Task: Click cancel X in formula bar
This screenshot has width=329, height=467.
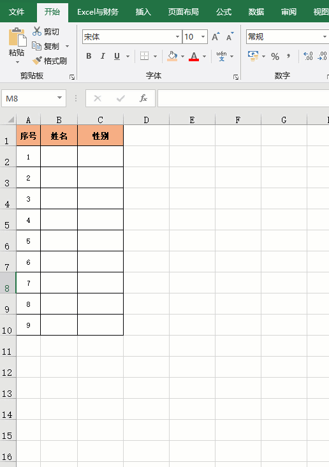Action: (x=98, y=98)
